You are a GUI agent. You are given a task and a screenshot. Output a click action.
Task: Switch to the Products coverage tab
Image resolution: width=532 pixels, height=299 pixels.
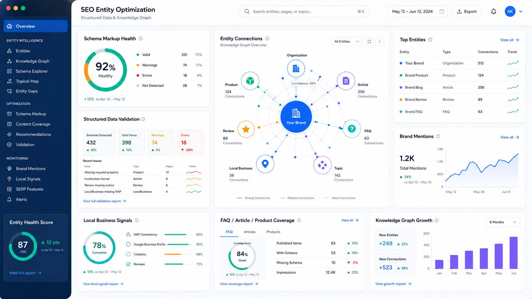pos(273,232)
